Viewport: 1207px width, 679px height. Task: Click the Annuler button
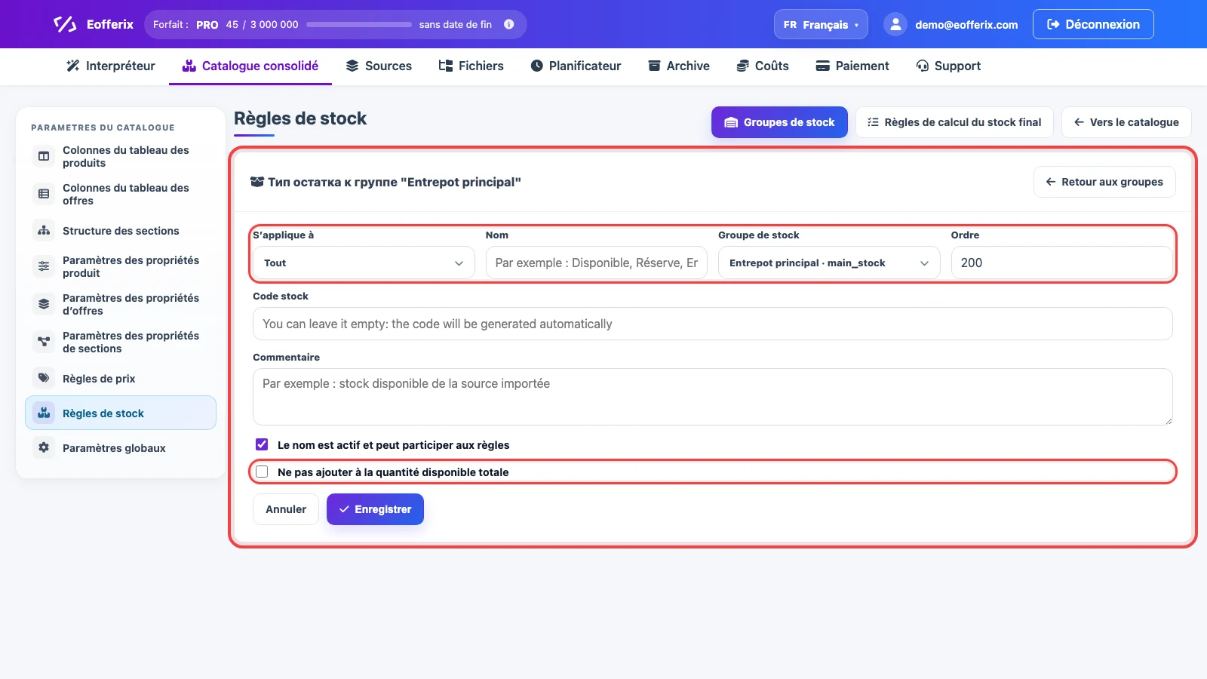point(286,509)
